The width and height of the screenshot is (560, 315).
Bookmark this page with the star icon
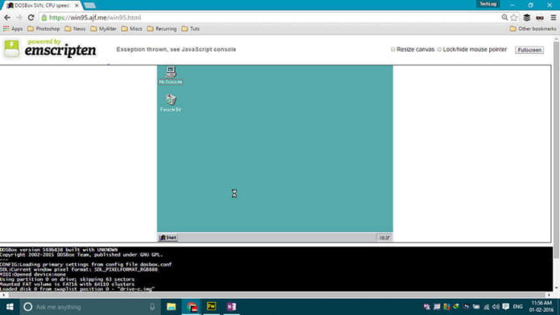pos(514,18)
